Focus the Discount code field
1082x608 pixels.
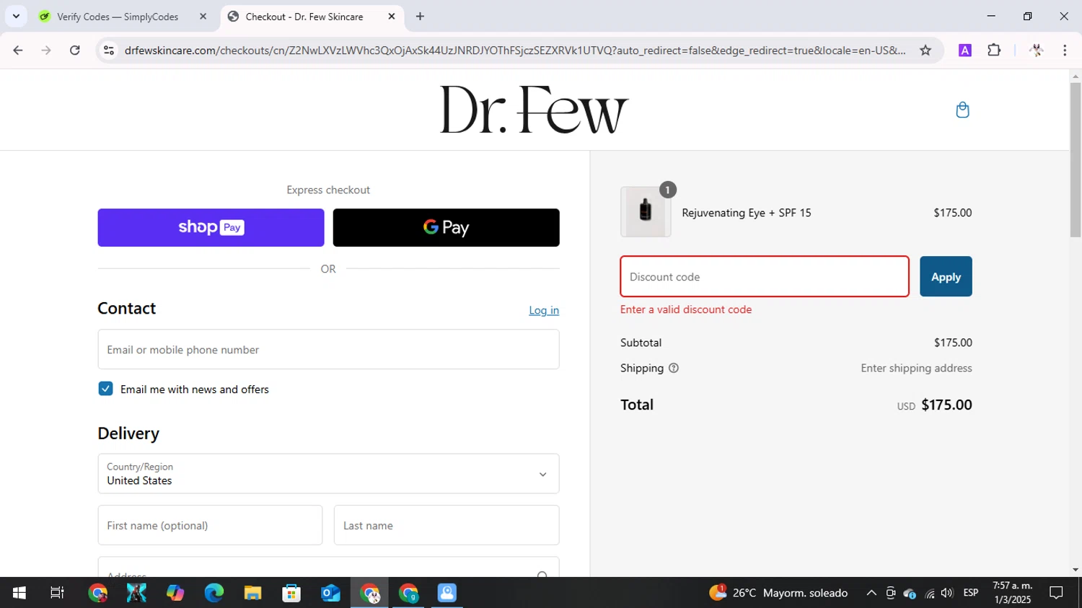pyautogui.click(x=765, y=276)
